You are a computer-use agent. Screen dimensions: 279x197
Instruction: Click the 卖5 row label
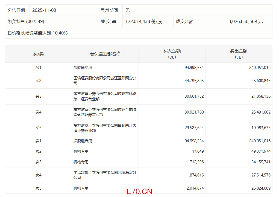38,188
